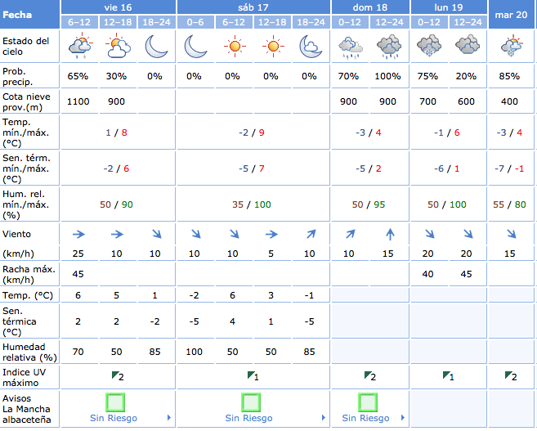The height and width of the screenshot is (431, 537).
Task: Expand the Friday Sin Riesgo arrow
Action: (x=169, y=418)
